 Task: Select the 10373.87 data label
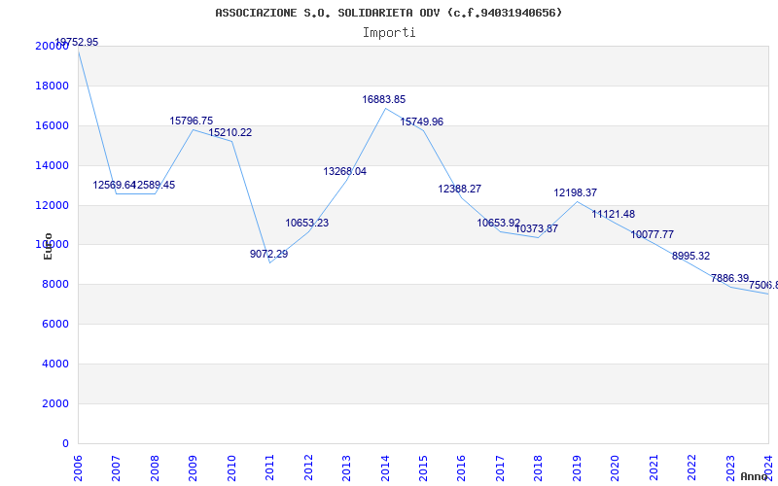537,228
